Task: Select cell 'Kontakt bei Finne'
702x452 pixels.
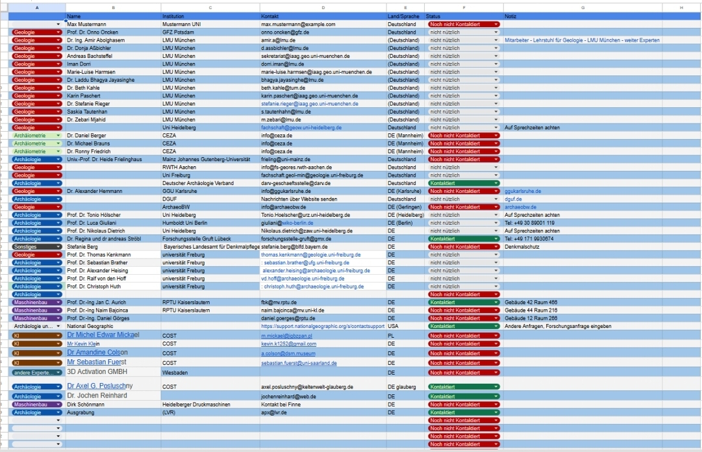Action: click(323, 405)
